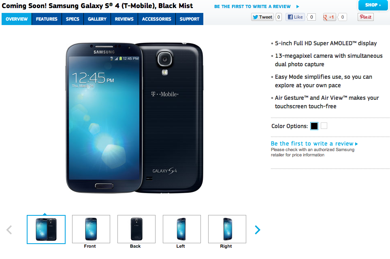The height and width of the screenshot is (259, 390).
Task: Click the Tweet button
Action: pyautogui.click(x=262, y=17)
